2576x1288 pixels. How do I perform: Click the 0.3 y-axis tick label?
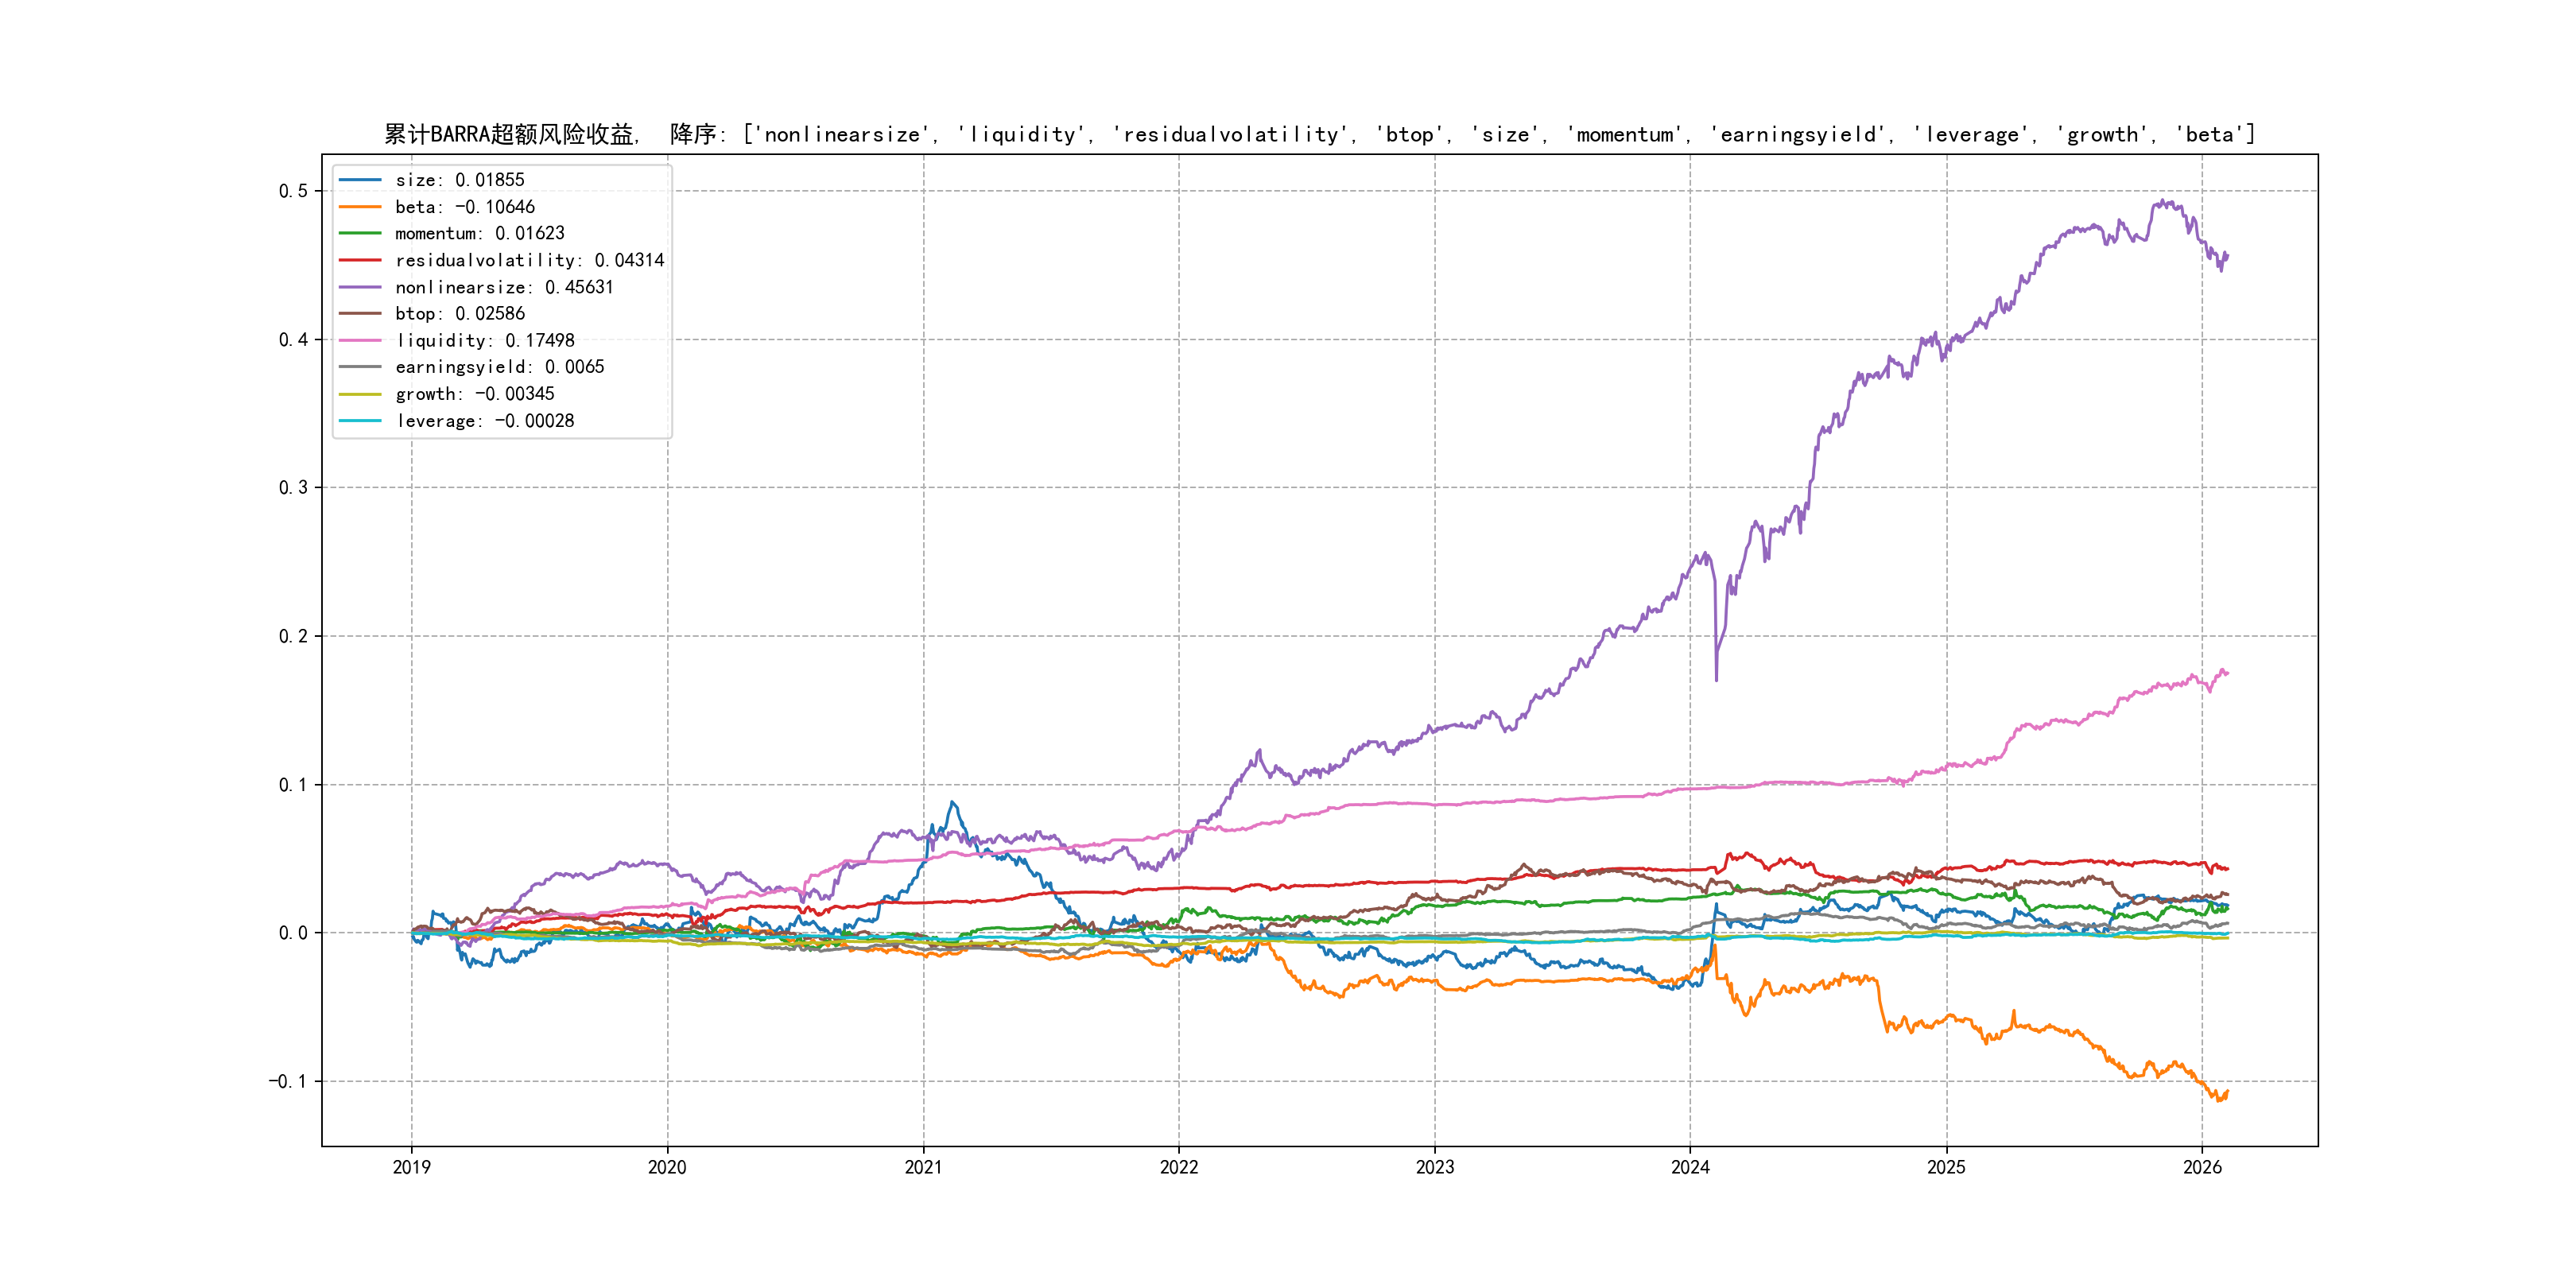[x=293, y=488]
